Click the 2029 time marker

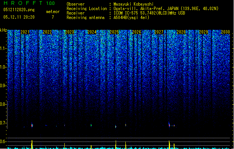tap(203, 32)
